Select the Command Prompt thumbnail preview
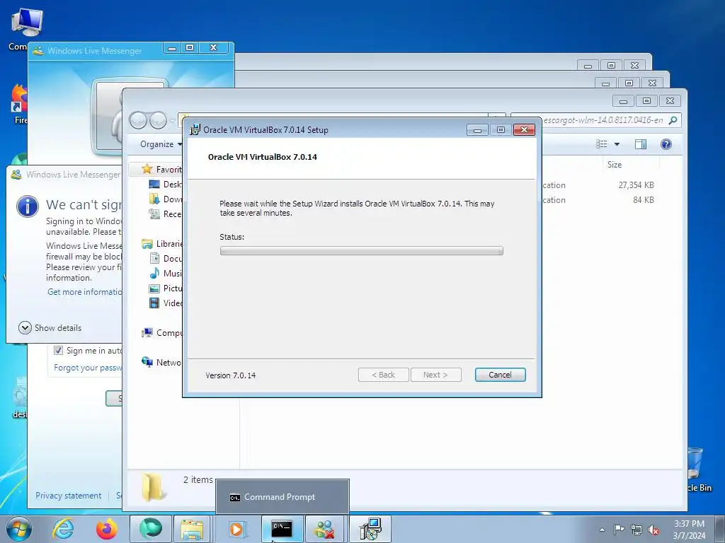 click(282, 497)
